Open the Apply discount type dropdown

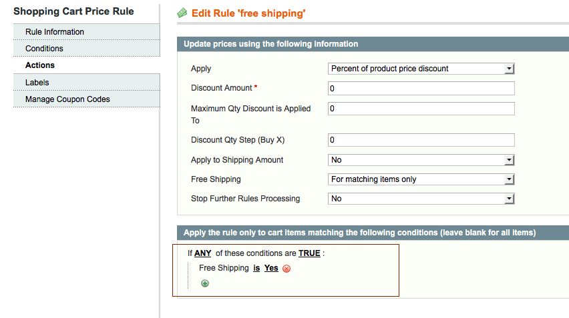pyautogui.click(x=421, y=69)
